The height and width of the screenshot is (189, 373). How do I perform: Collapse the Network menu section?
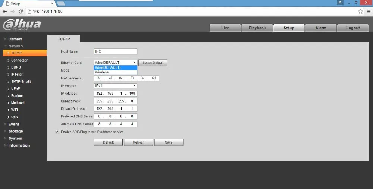point(16,46)
